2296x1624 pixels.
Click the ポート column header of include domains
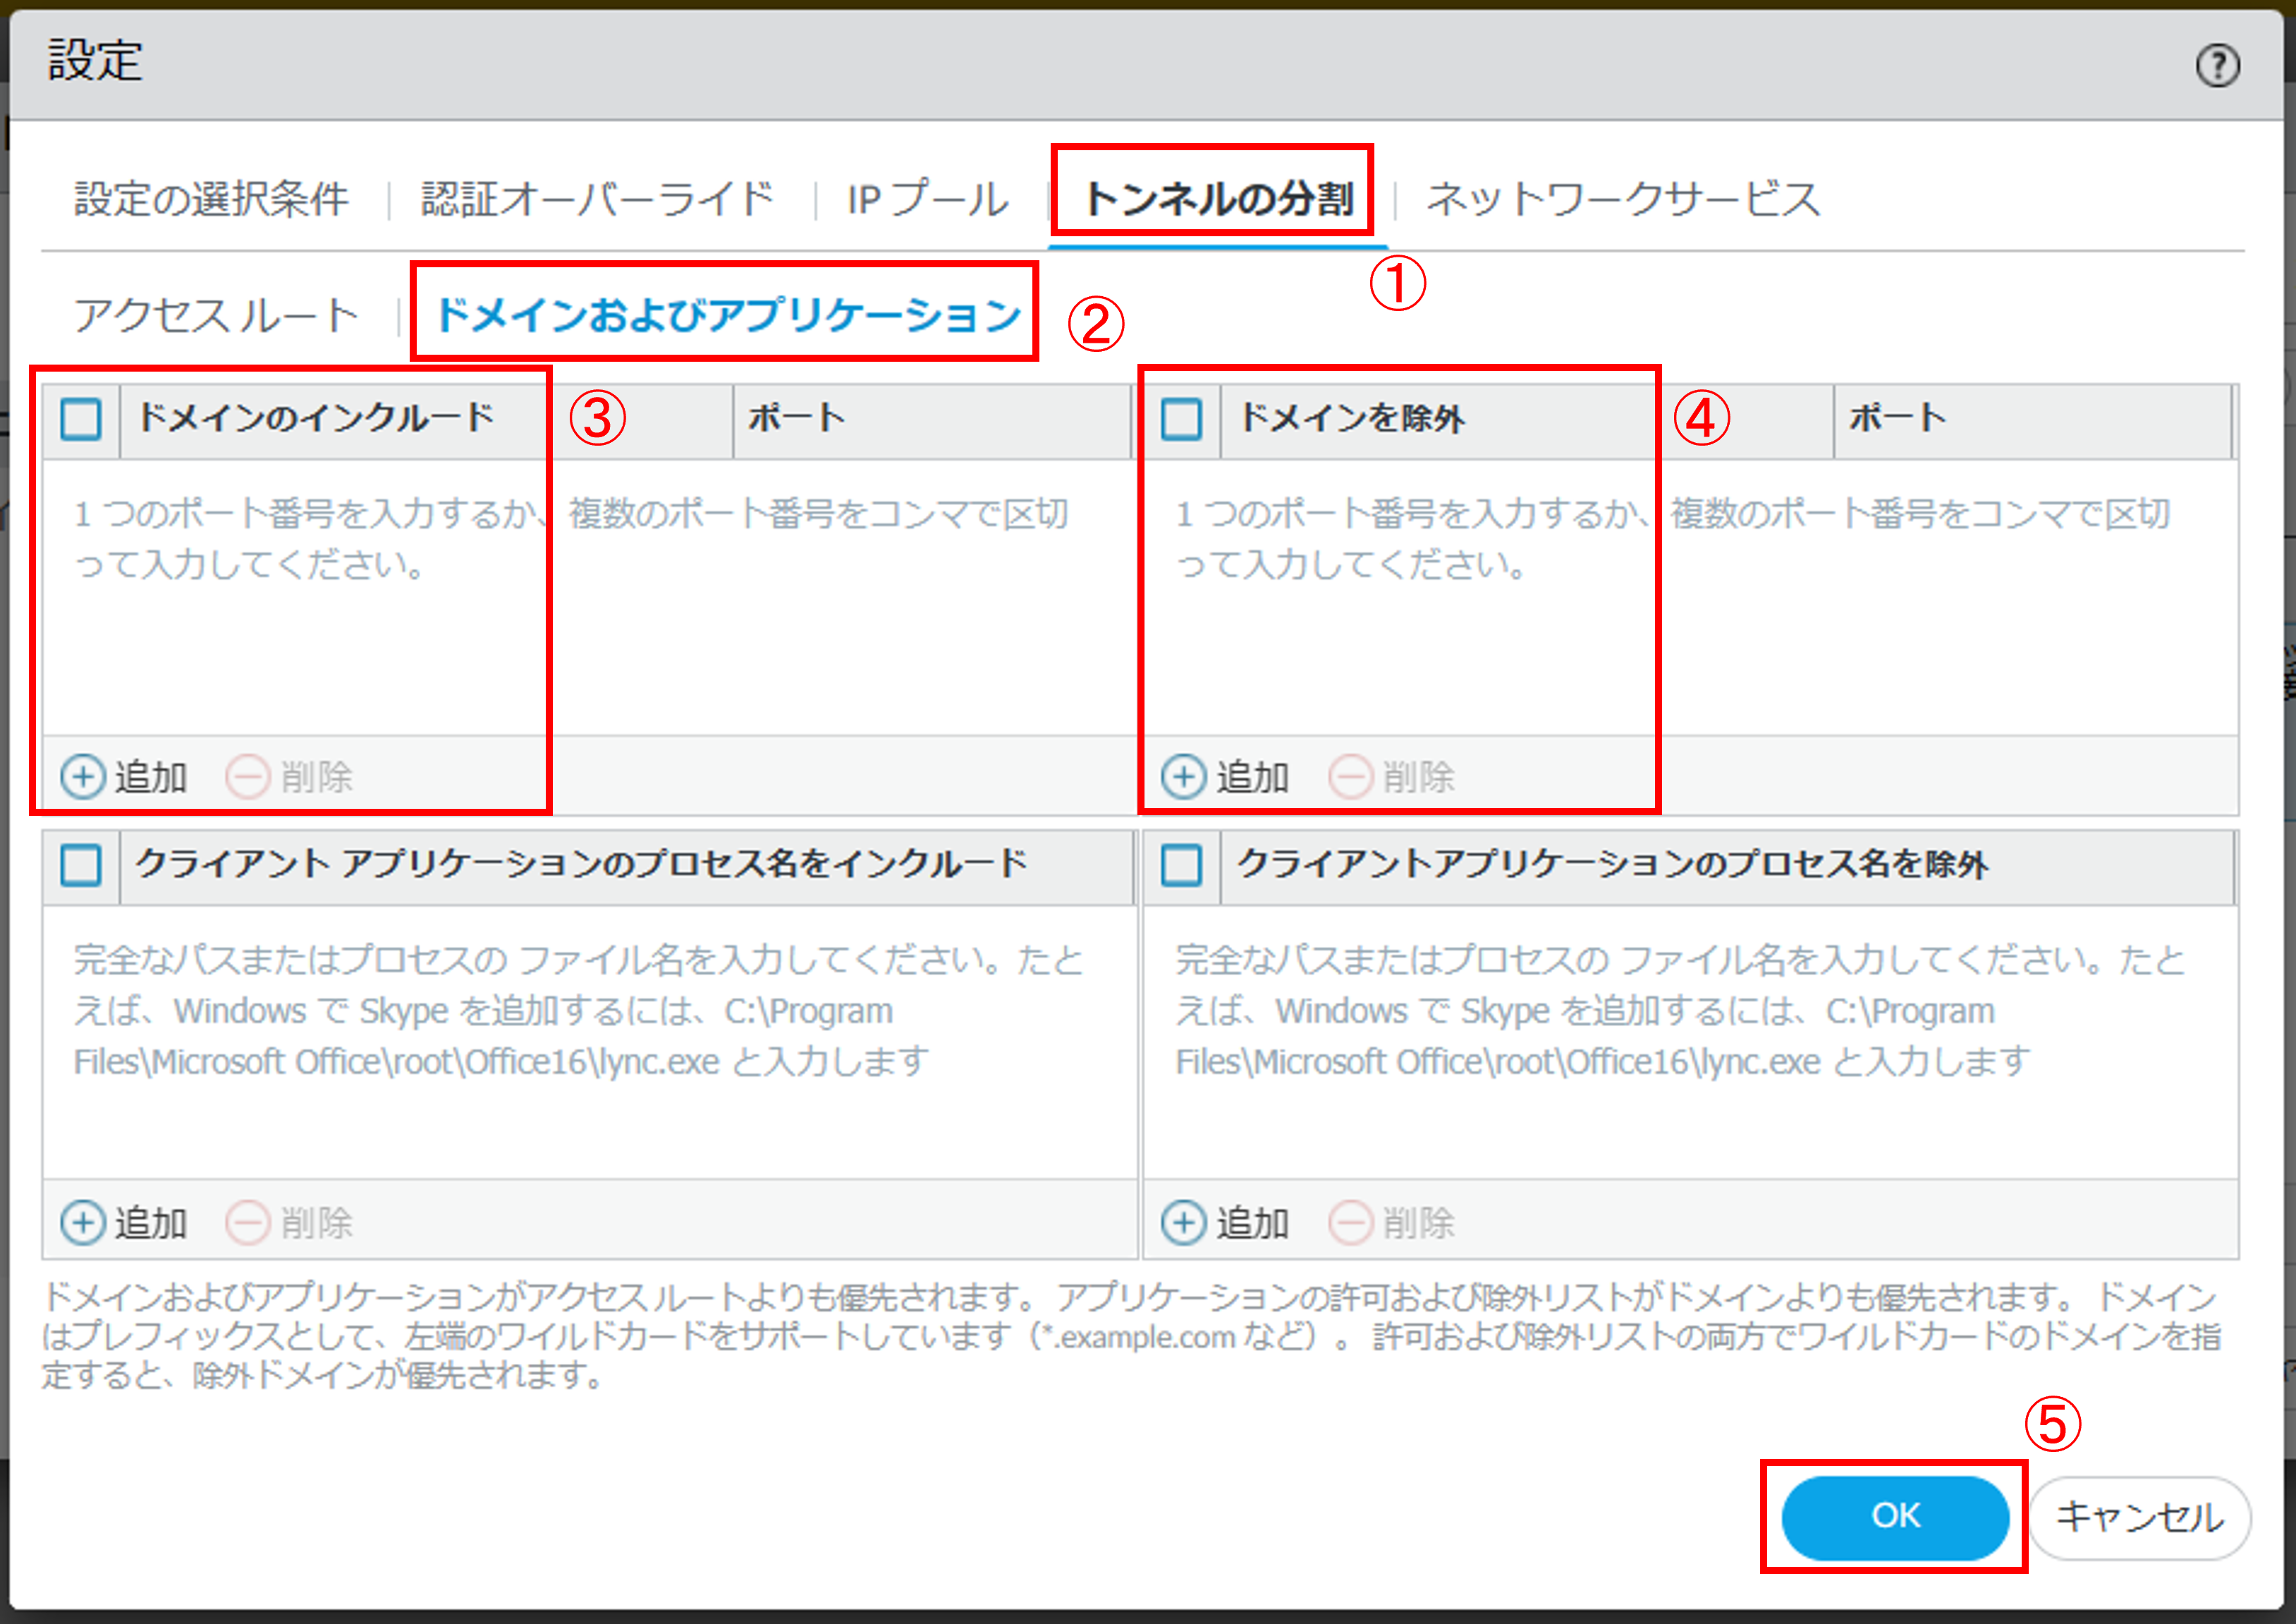tap(797, 418)
